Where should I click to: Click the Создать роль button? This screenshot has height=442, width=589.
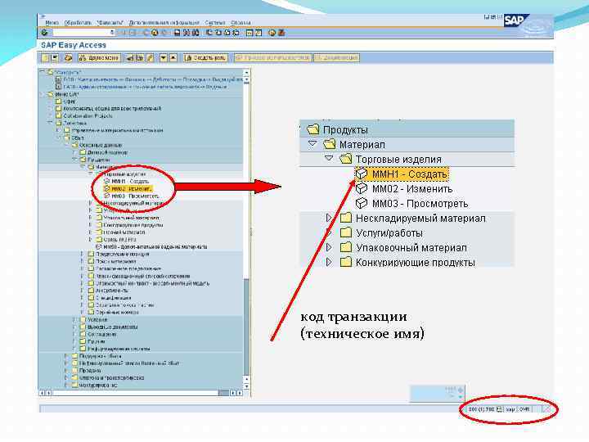pyautogui.click(x=205, y=58)
